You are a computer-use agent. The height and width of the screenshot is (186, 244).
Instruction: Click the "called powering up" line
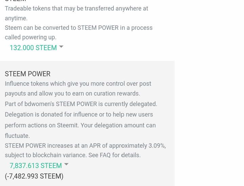[x=30, y=37]
